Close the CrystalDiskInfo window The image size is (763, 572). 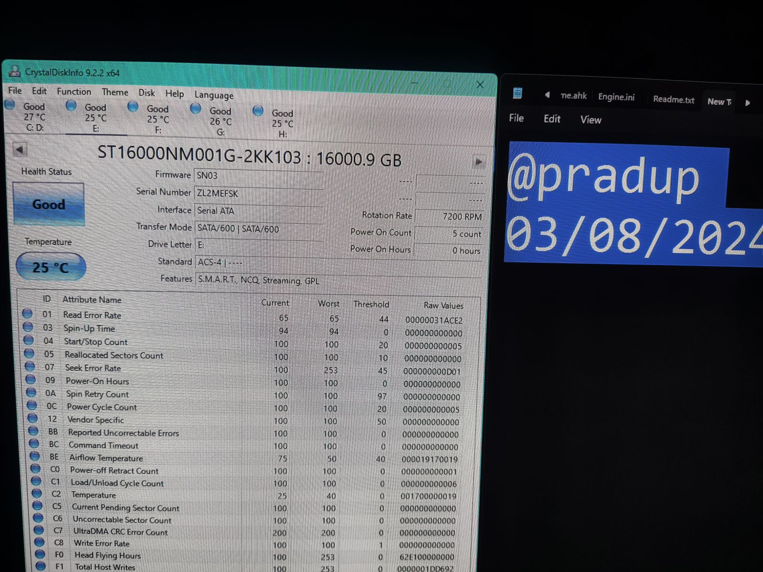click(x=480, y=84)
